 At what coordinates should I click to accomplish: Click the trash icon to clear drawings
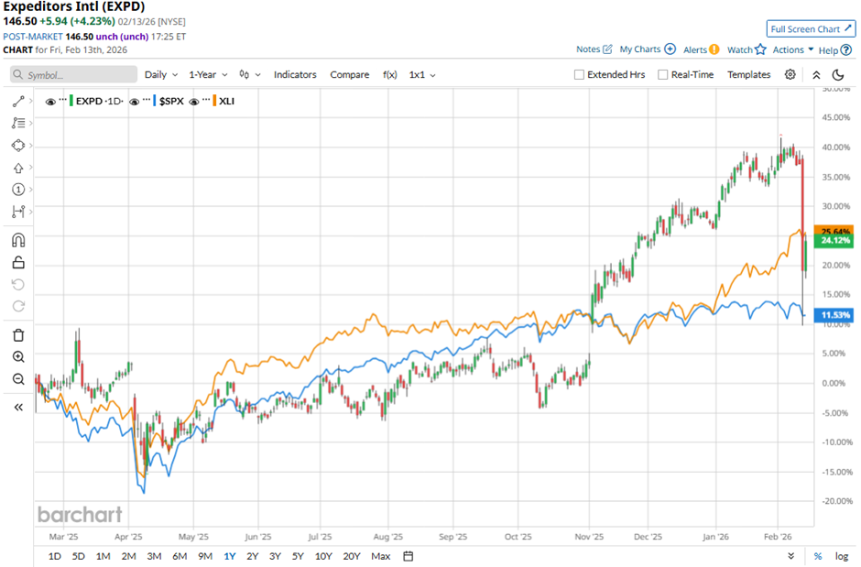point(17,334)
